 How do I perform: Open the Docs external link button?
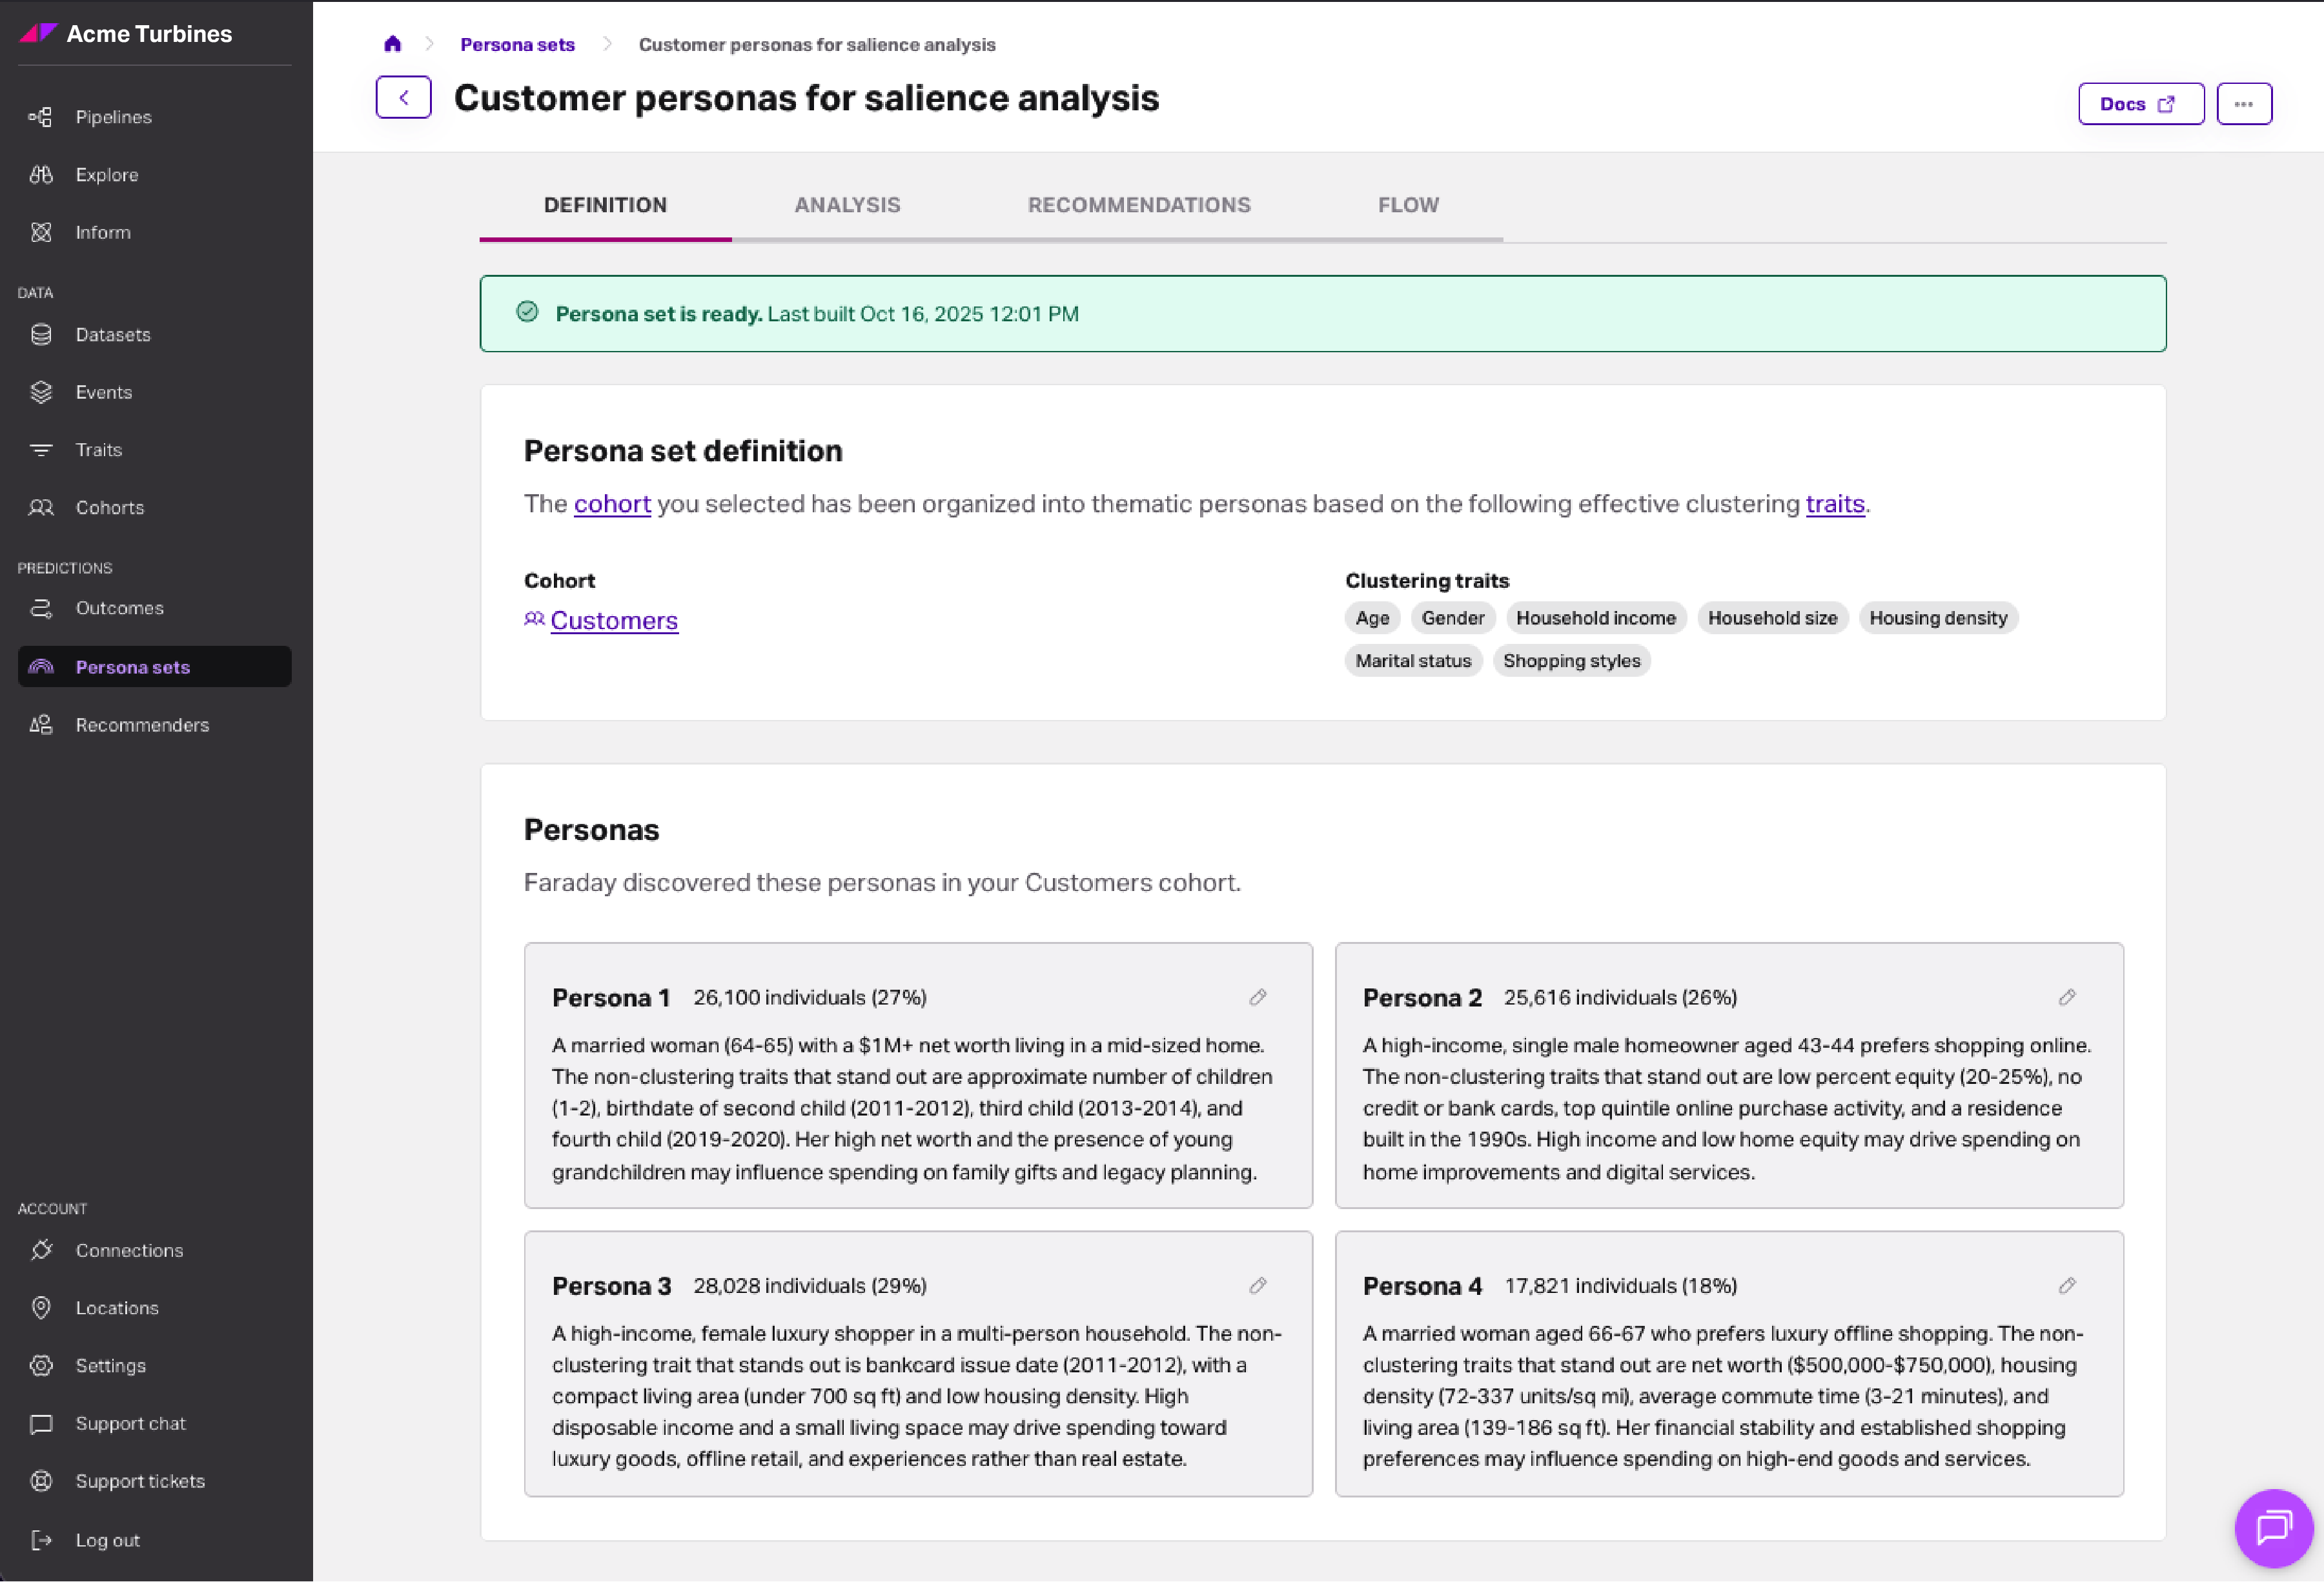click(x=2140, y=104)
